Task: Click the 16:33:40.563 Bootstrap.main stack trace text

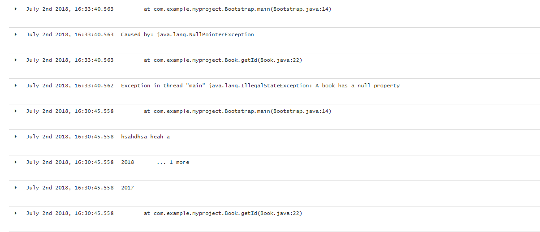Action: [238, 9]
